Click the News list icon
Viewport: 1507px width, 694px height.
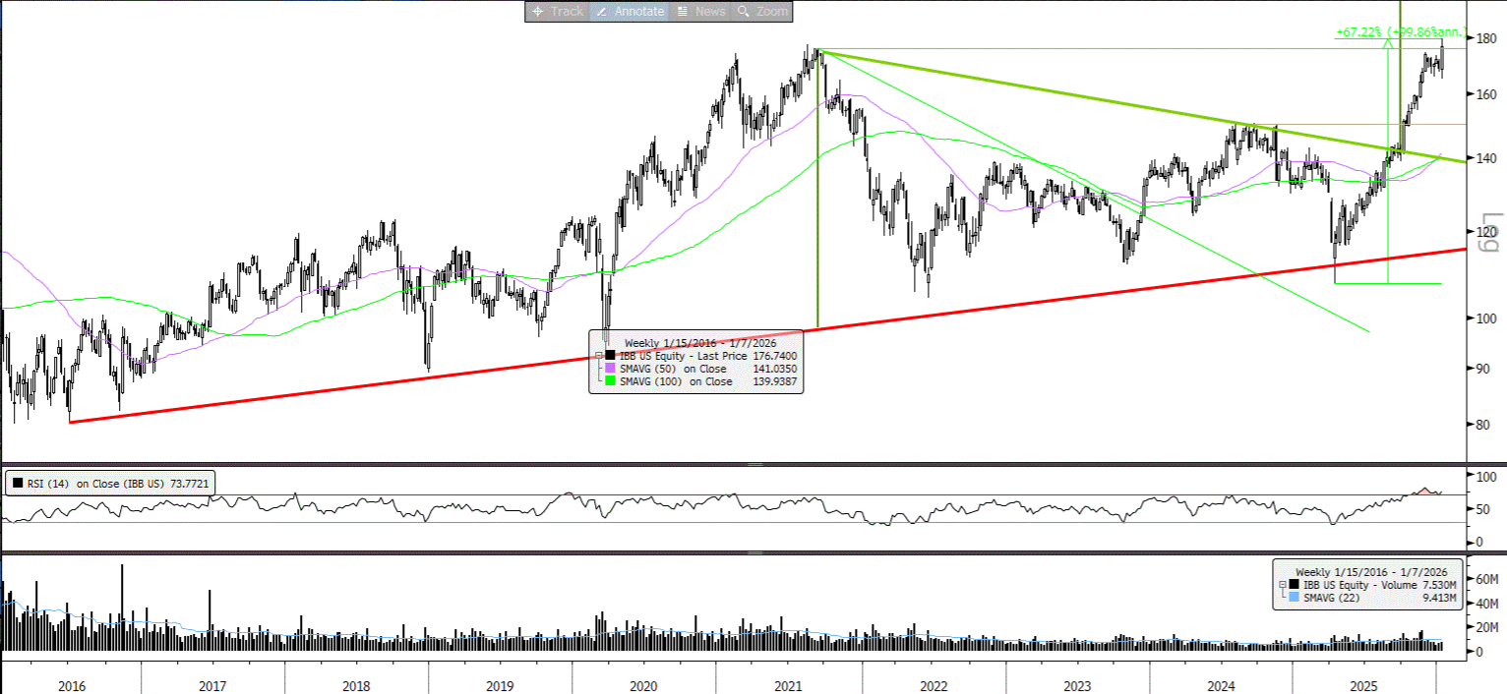pyautogui.click(x=682, y=12)
